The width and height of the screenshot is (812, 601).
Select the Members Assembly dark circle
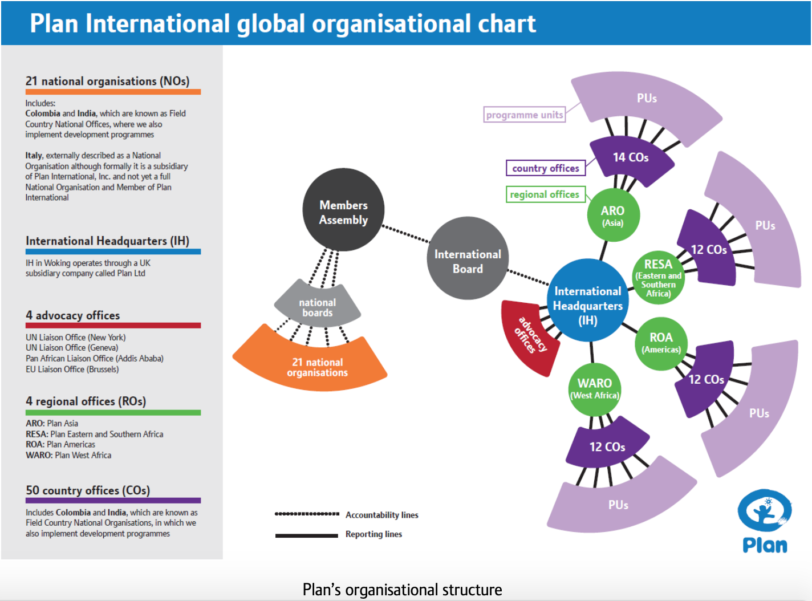[x=343, y=209]
